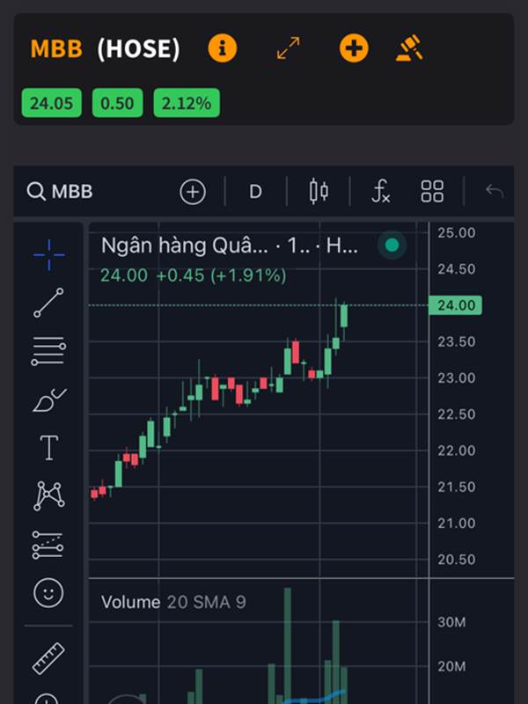The height and width of the screenshot is (704, 528).
Task: Open the long position forecasting tool
Action: click(48, 545)
